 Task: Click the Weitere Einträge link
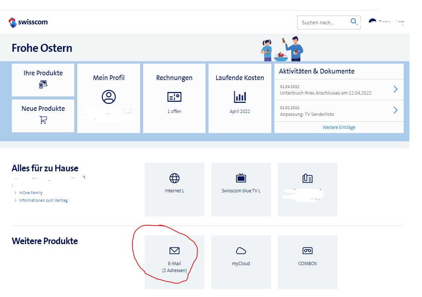pyautogui.click(x=339, y=127)
